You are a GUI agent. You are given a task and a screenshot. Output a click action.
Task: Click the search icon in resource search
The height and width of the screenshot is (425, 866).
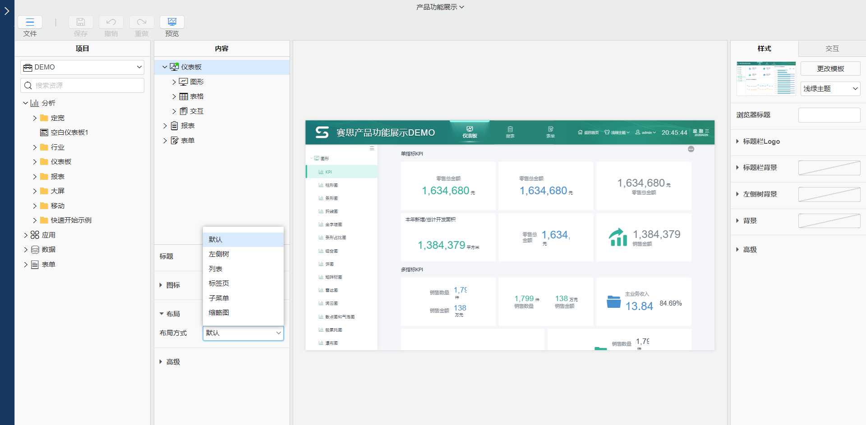[28, 86]
